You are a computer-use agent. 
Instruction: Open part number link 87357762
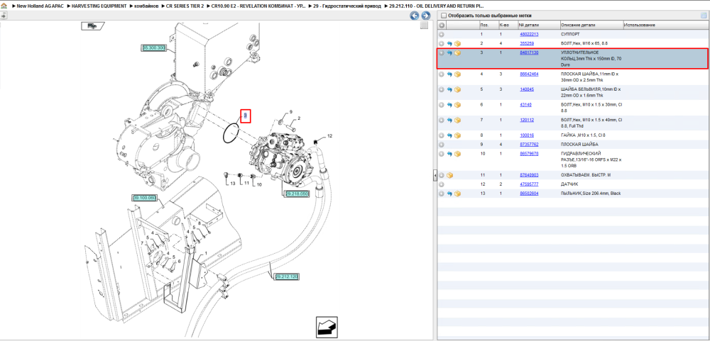(529, 145)
